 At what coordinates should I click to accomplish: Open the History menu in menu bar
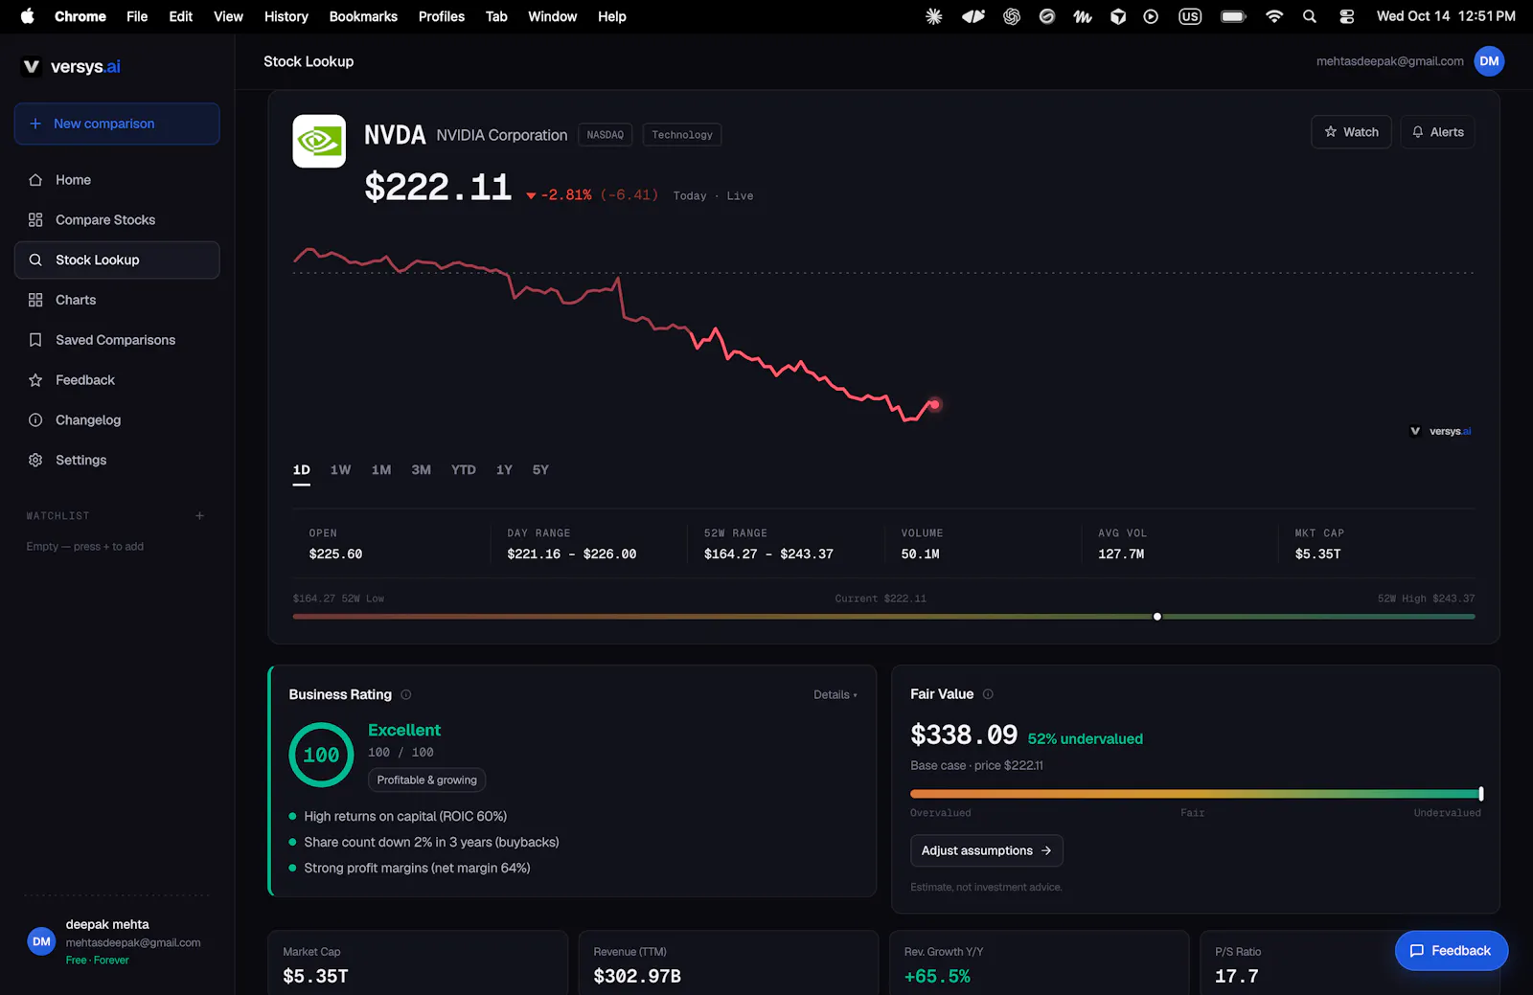(x=286, y=16)
